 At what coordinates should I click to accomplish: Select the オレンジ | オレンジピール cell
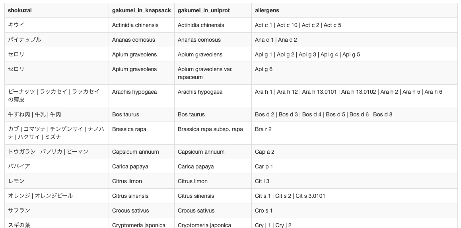coord(41,196)
